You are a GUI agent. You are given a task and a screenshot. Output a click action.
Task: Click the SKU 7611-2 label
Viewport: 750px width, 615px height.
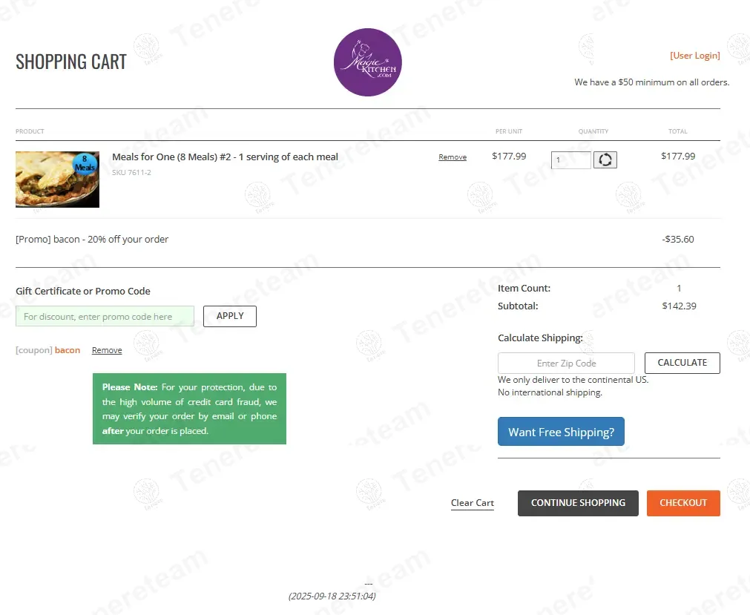point(131,173)
